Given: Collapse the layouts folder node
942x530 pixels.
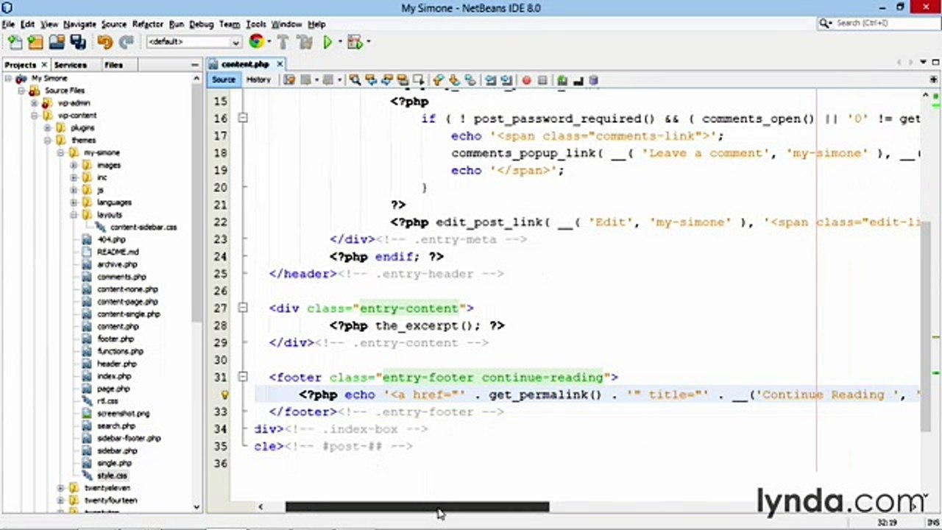Looking at the screenshot, I should point(74,215).
